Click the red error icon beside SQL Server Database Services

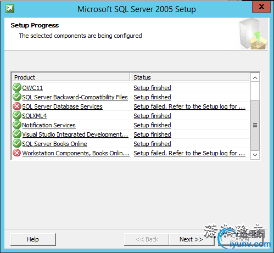[x=17, y=106]
